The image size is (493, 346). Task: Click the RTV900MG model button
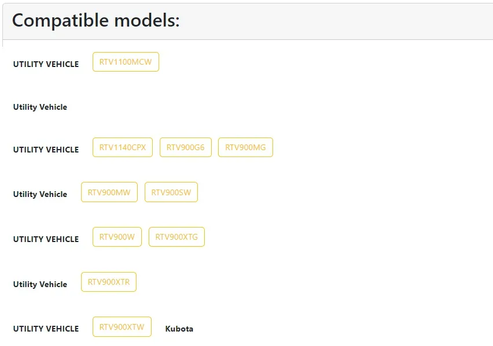[245, 147]
